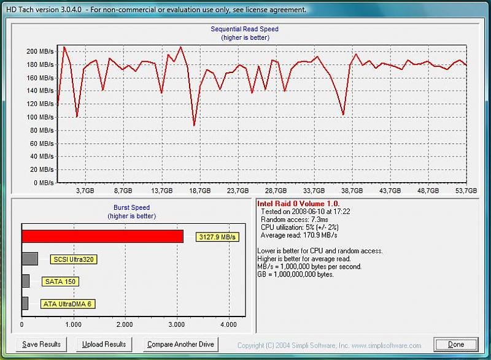Click the Sequential Read Speed title

click(x=244, y=29)
